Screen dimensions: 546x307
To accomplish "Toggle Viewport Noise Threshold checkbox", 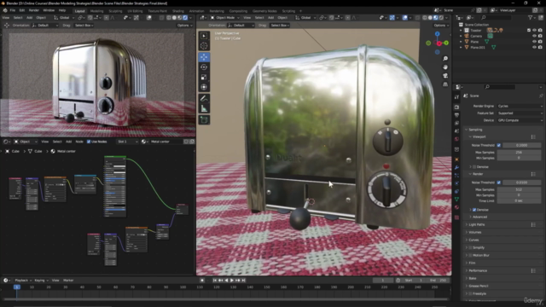I will click(x=499, y=145).
